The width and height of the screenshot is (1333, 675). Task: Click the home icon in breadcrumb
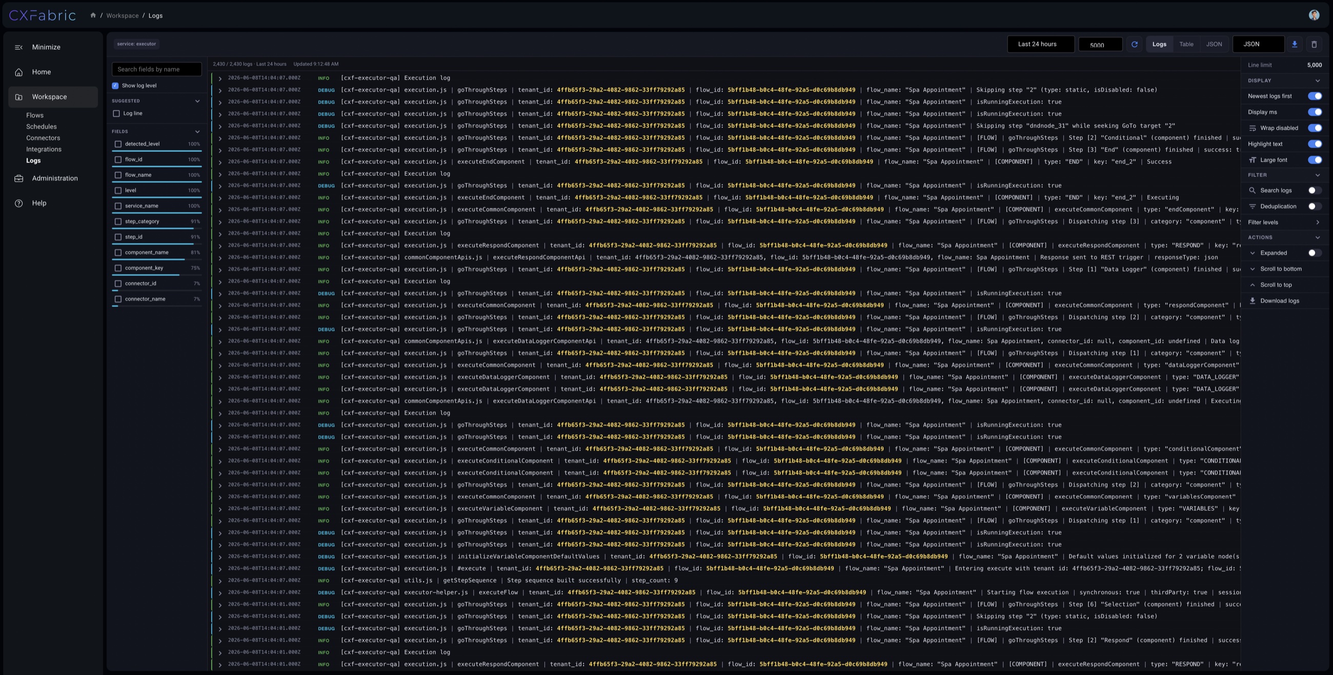[x=93, y=15]
